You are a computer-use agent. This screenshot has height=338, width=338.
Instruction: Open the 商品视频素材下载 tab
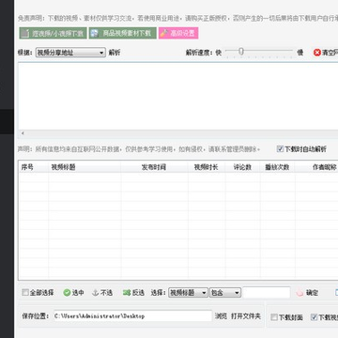122,33
